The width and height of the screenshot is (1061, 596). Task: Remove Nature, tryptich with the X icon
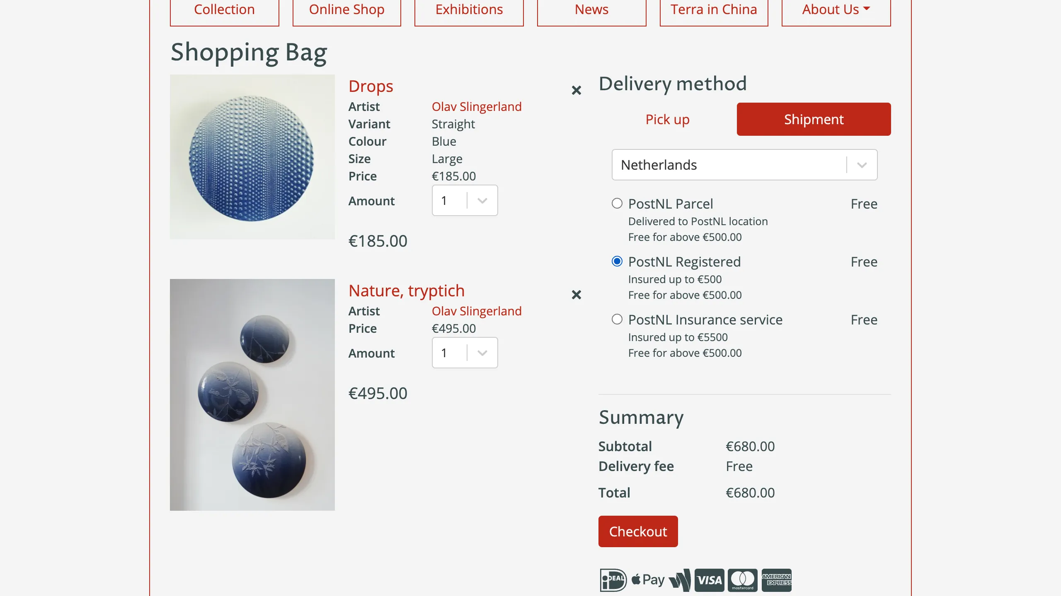click(576, 295)
